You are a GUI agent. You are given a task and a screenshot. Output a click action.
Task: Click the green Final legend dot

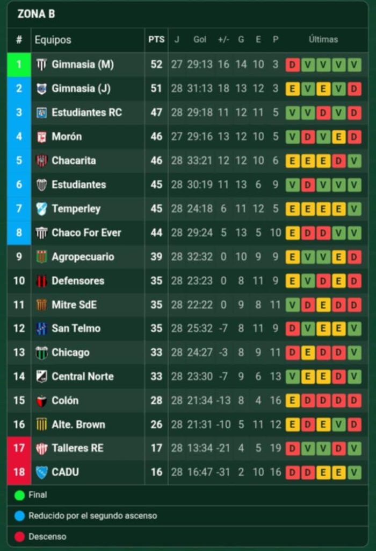coord(20,495)
